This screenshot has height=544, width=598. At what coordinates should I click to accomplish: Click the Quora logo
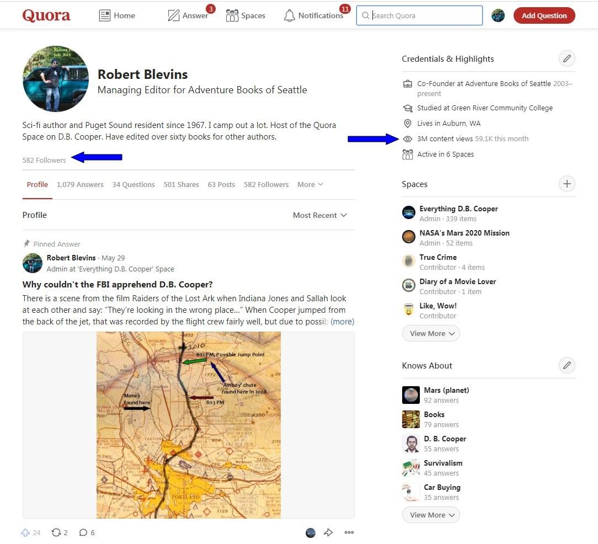click(46, 15)
